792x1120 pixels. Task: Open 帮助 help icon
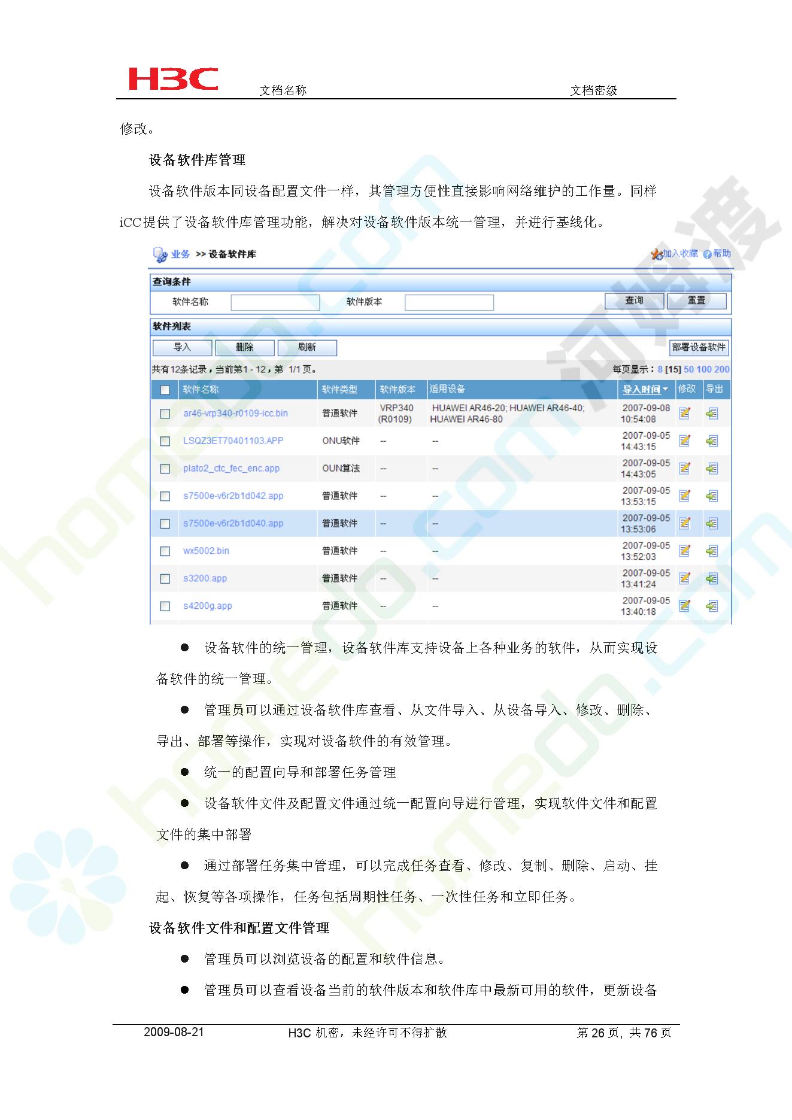tap(708, 254)
